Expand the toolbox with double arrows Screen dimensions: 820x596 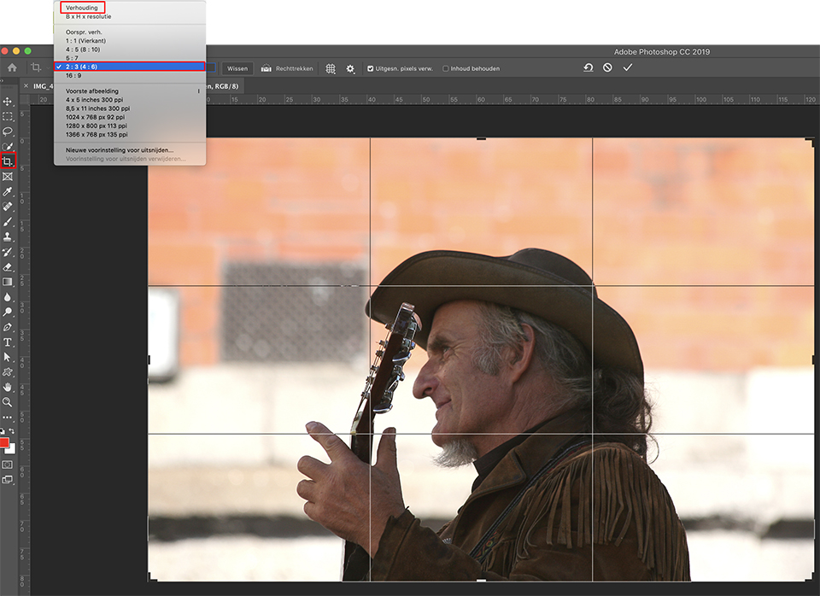pos(2,80)
